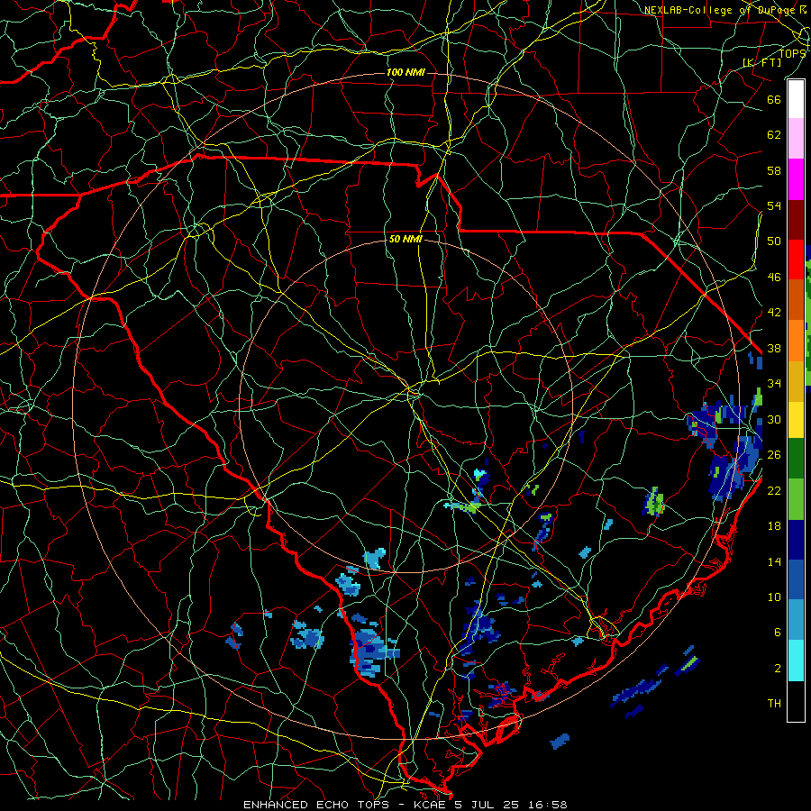
Task: Click the gold legend swatch
Action: point(796,381)
